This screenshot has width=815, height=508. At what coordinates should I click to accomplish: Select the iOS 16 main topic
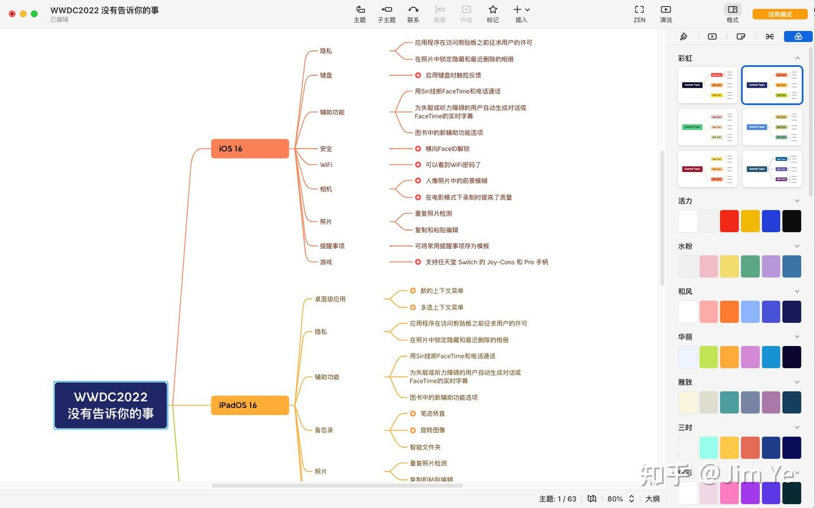pyautogui.click(x=250, y=148)
